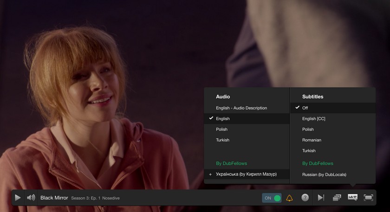The image size is (390, 212).
Task: Switch audio to Polish
Action: click(x=247, y=129)
